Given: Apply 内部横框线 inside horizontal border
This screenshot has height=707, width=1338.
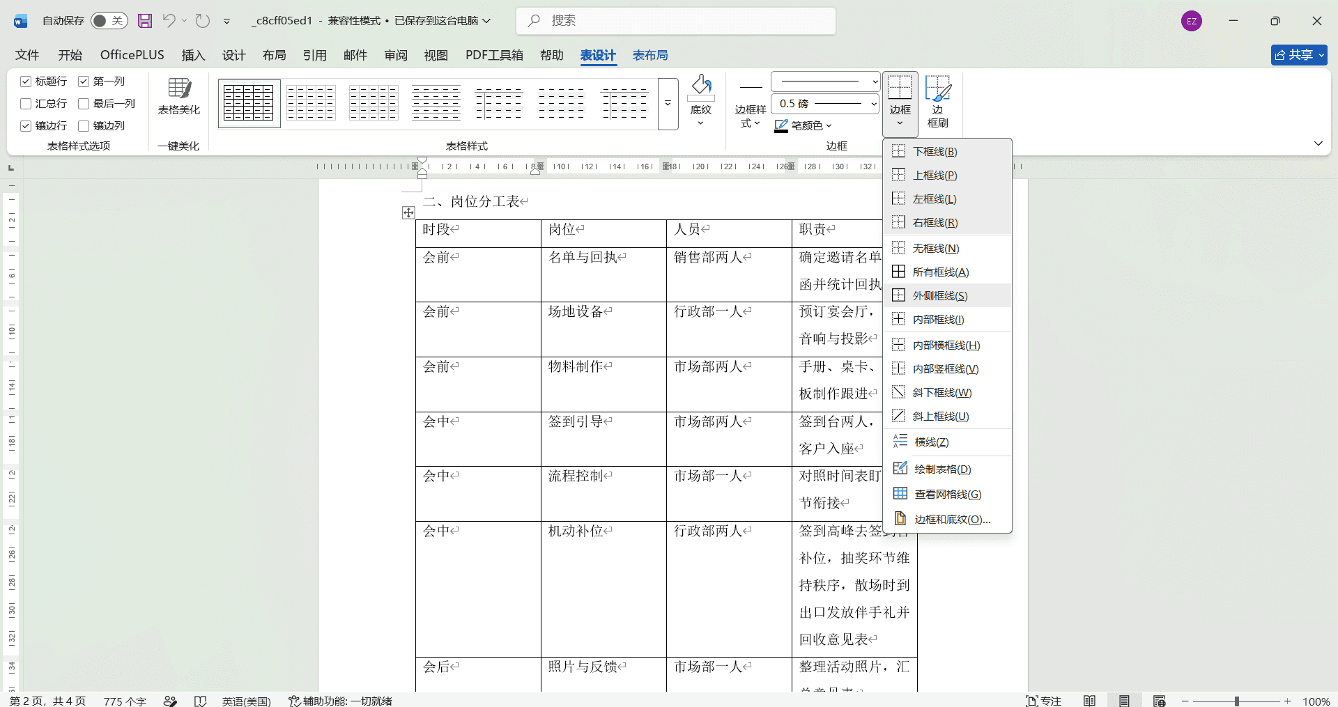Looking at the screenshot, I should 947,345.
